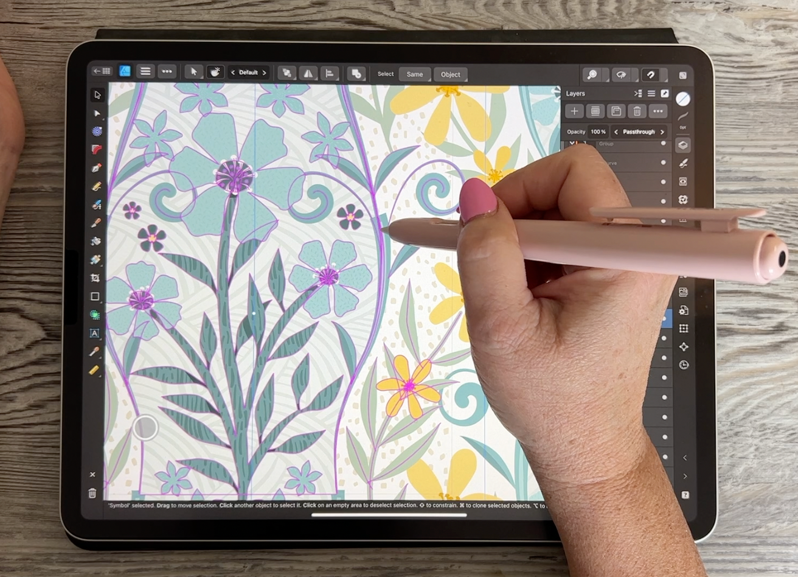Pick the Rectangle shape tool
The height and width of the screenshot is (577, 798).
[x=95, y=296]
